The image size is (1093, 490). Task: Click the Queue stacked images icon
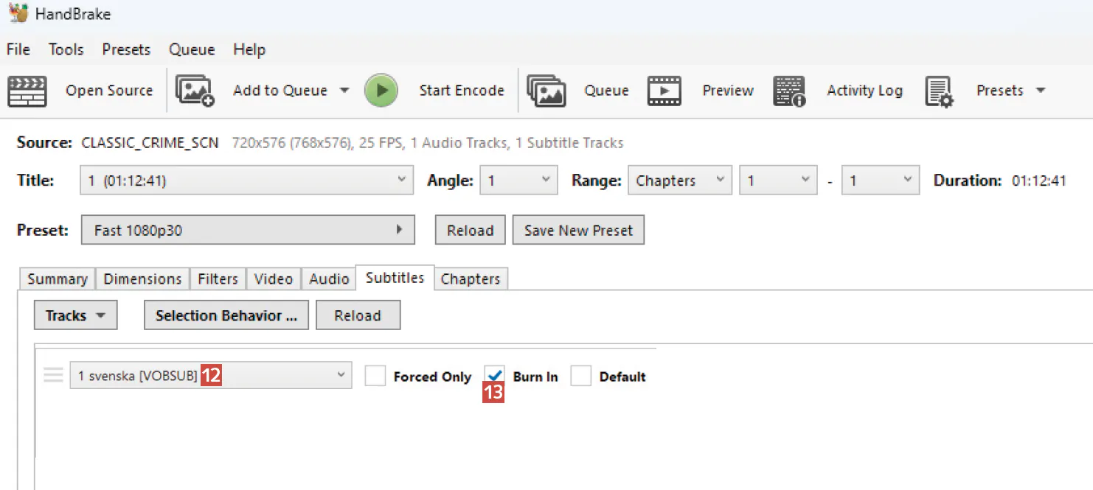coord(546,91)
